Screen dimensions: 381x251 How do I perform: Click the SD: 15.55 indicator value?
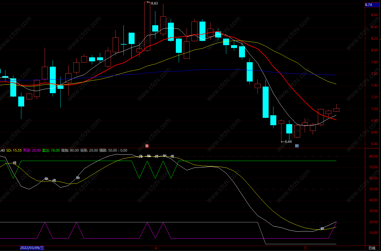tap(14, 150)
